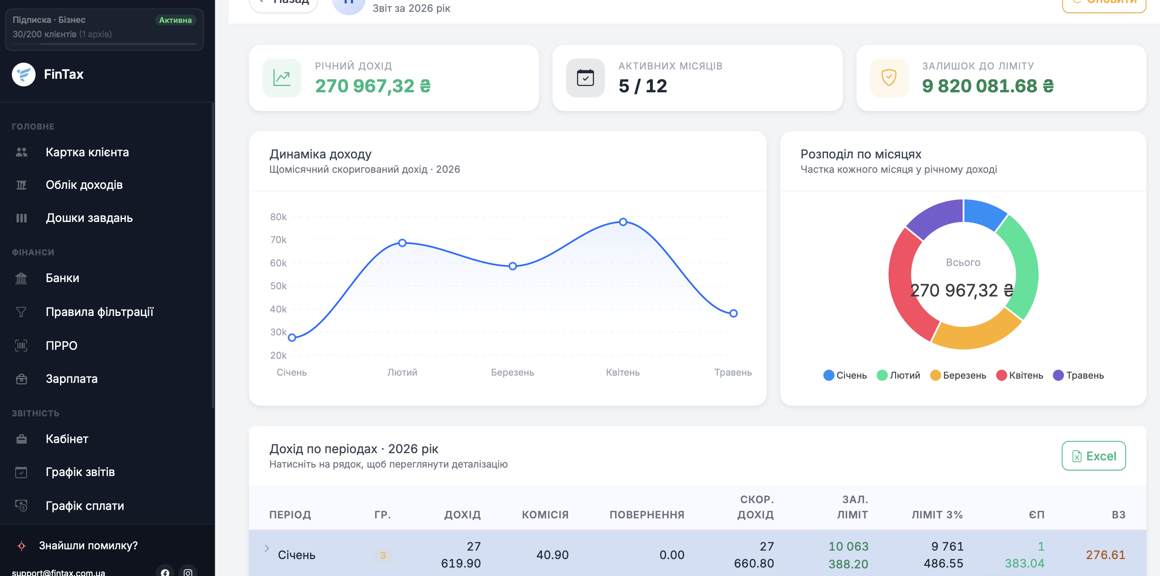Open Облік доходів column icon

pyautogui.click(x=21, y=185)
